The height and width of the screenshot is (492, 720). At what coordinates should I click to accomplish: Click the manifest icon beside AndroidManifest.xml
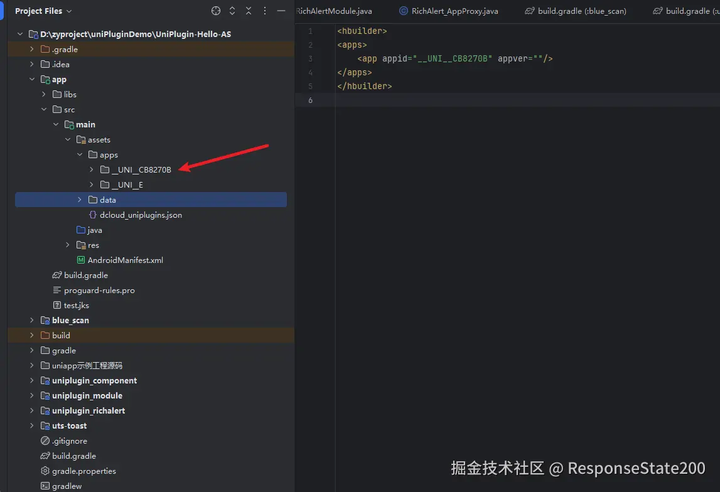click(81, 260)
